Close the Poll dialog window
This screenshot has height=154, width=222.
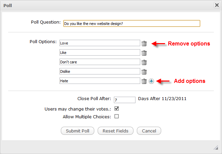(x=217, y=5)
